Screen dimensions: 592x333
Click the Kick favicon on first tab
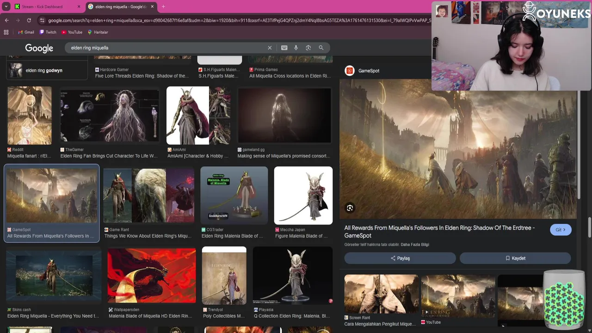pos(18,6)
